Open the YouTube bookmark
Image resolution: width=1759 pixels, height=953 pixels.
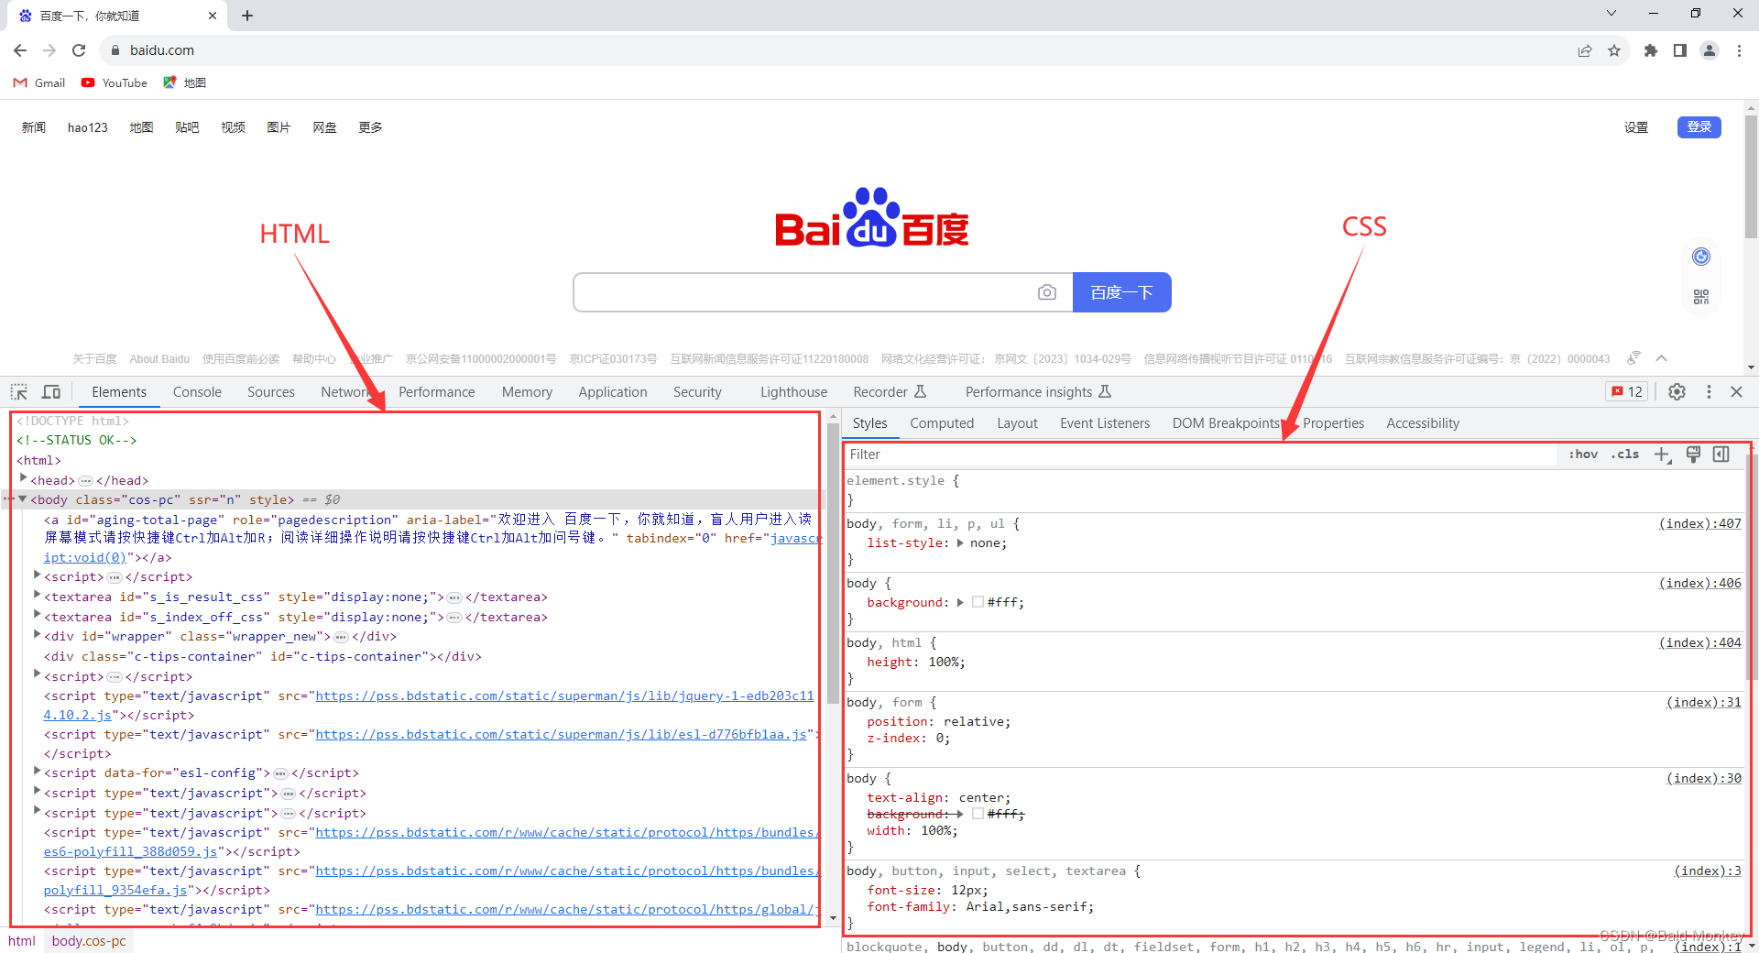tap(115, 82)
